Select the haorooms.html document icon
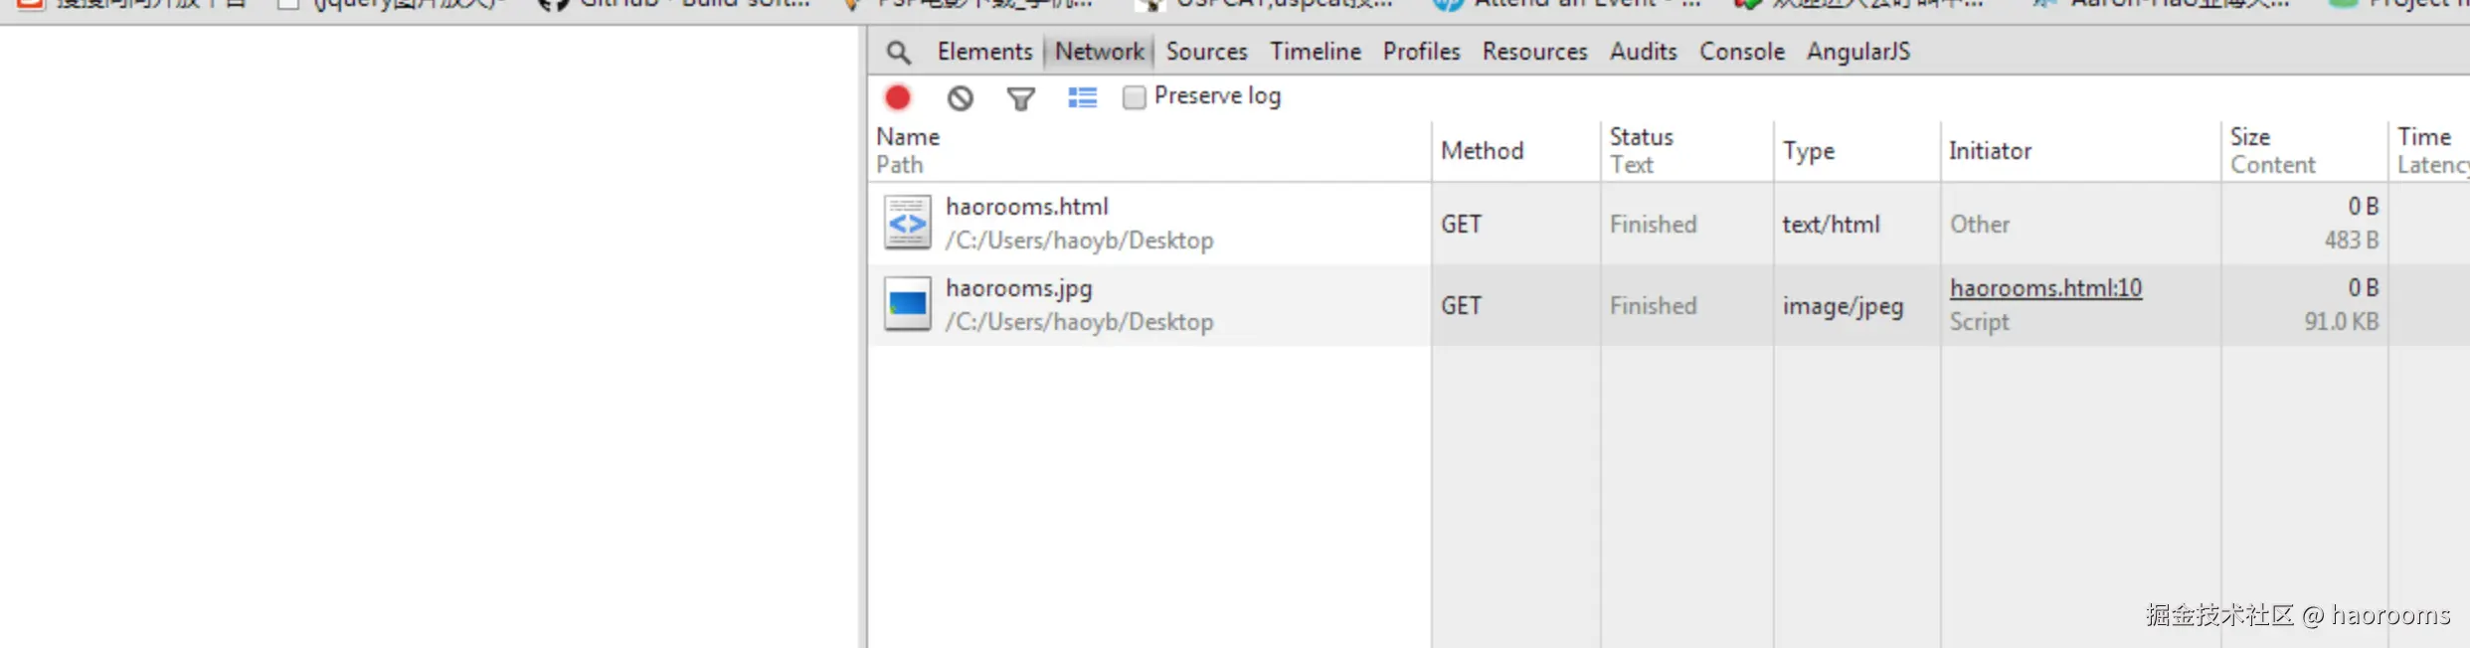Screen dimensions: 2470x648 coord(908,223)
